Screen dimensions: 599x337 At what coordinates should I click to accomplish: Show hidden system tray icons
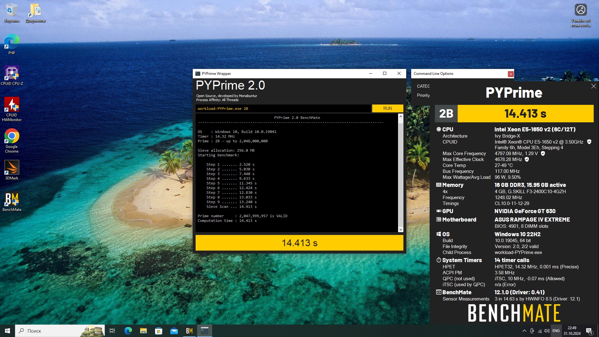(524, 331)
